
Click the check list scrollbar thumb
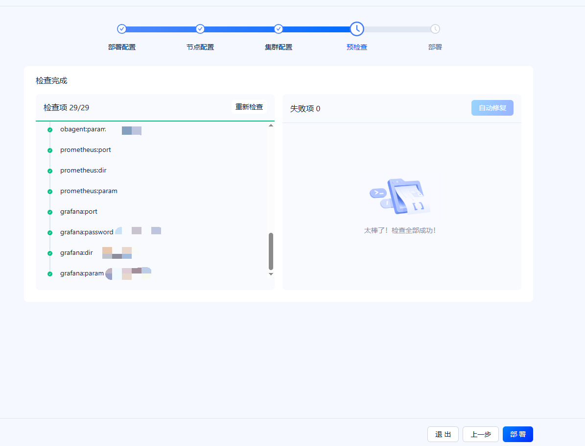click(271, 251)
